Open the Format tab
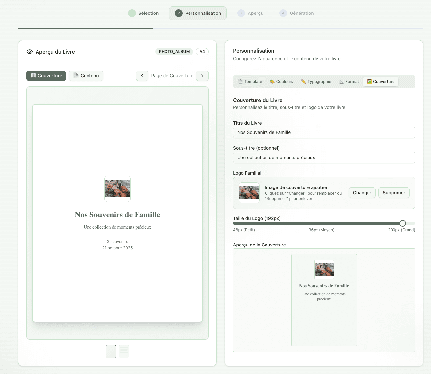Viewport: 431px width, 374px height. pos(349,82)
